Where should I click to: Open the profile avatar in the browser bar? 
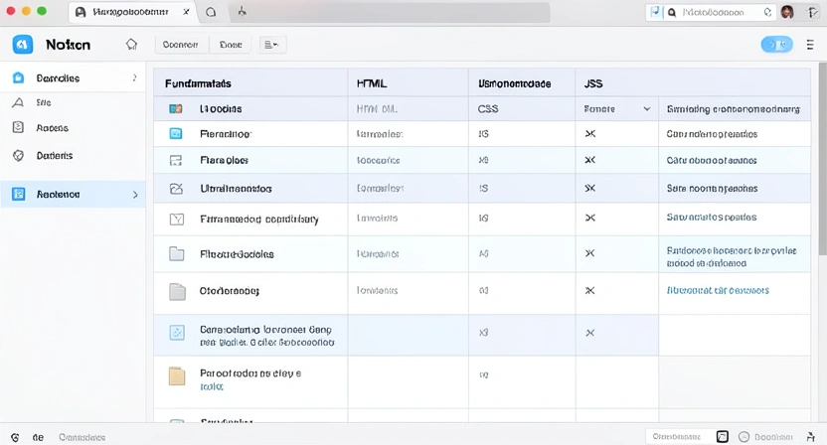[x=787, y=12]
